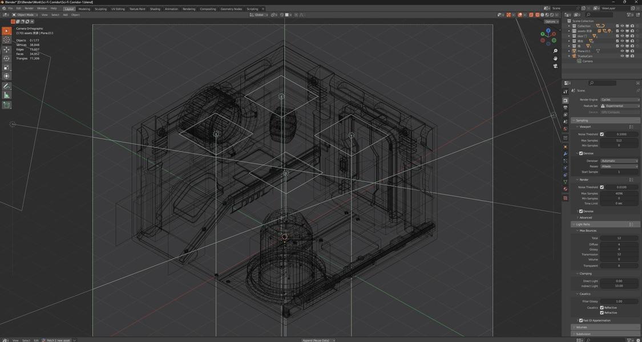Switch to the Modeling workspace tab
Image resolution: width=642 pixels, height=342 pixels.
coord(84,9)
